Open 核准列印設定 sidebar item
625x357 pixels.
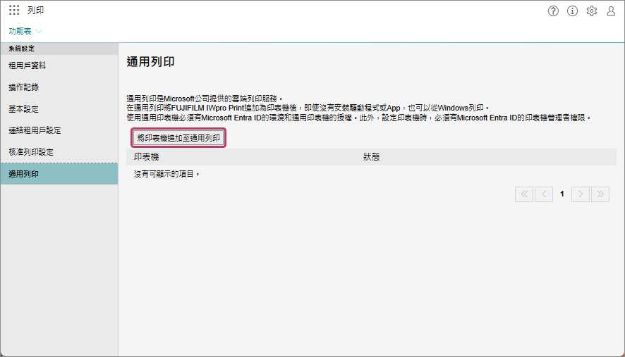tap(31, 152)
